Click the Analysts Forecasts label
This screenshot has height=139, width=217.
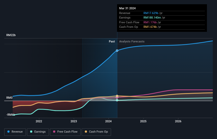(132, 42)
